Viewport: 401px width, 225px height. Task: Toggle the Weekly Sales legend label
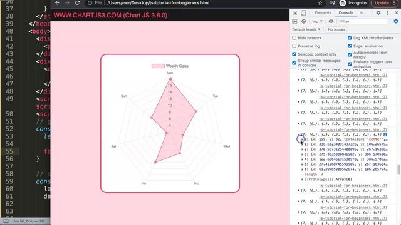[x=177, y=66]
